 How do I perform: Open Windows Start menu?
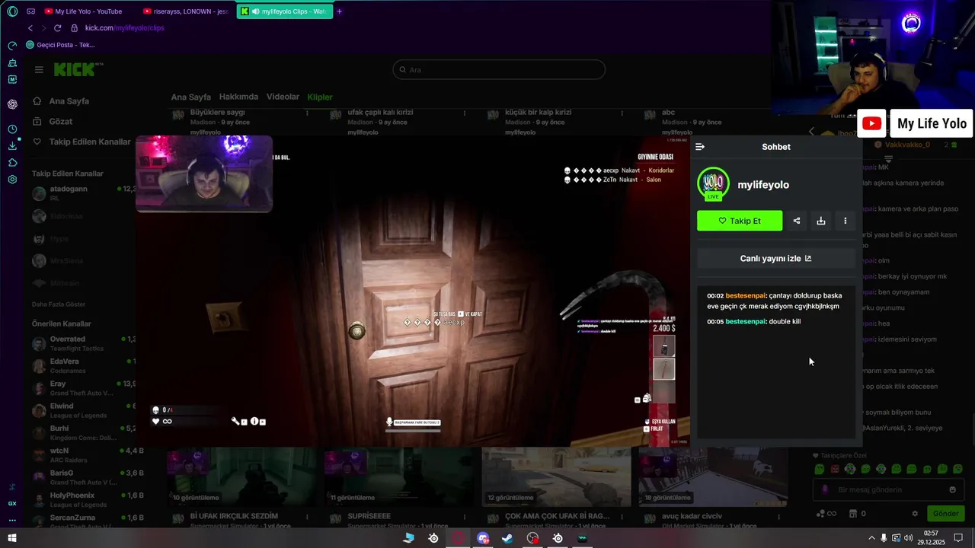click(x=12, y=538)
